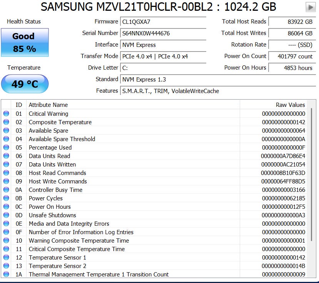Image resolution: width=319 pixels, height=283 pixels.
Task: Select the Power On Hours attribute row name
Action: (x=50, y=206)
